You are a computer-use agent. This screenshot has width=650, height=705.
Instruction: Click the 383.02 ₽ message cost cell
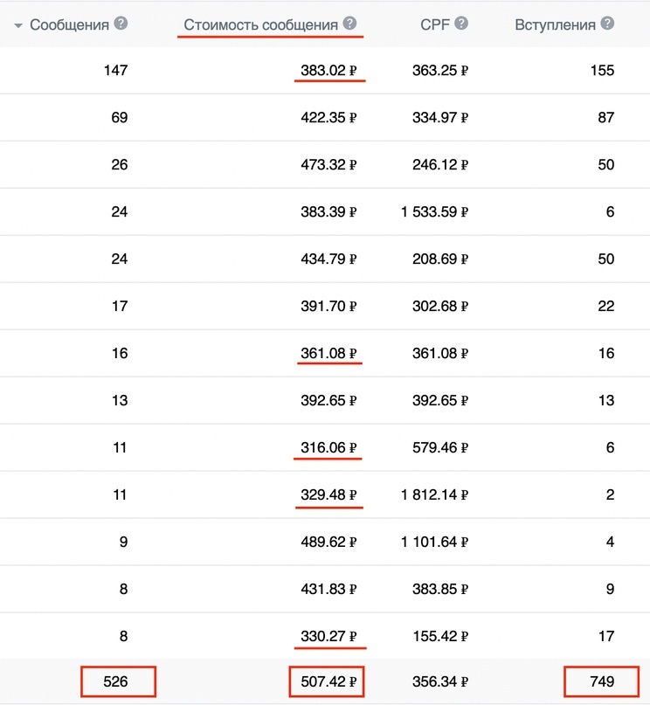point(329,71)
